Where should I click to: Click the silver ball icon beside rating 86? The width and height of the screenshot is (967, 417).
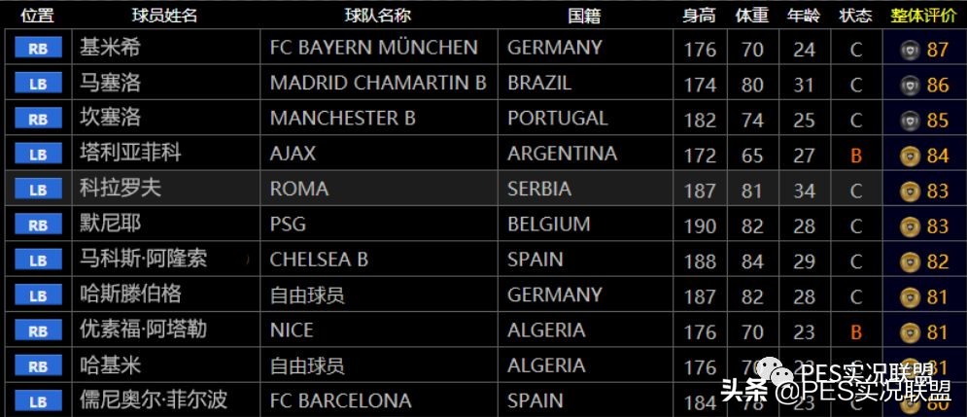click(910, 86)
